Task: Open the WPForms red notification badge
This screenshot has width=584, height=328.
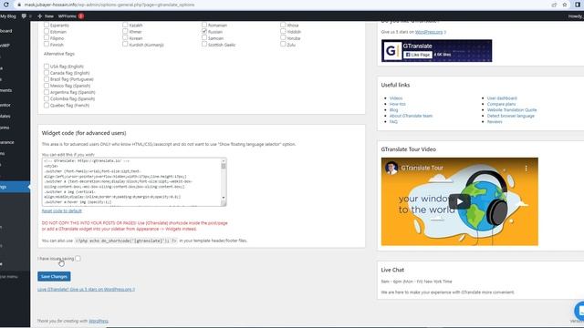Action: [81, 16]
